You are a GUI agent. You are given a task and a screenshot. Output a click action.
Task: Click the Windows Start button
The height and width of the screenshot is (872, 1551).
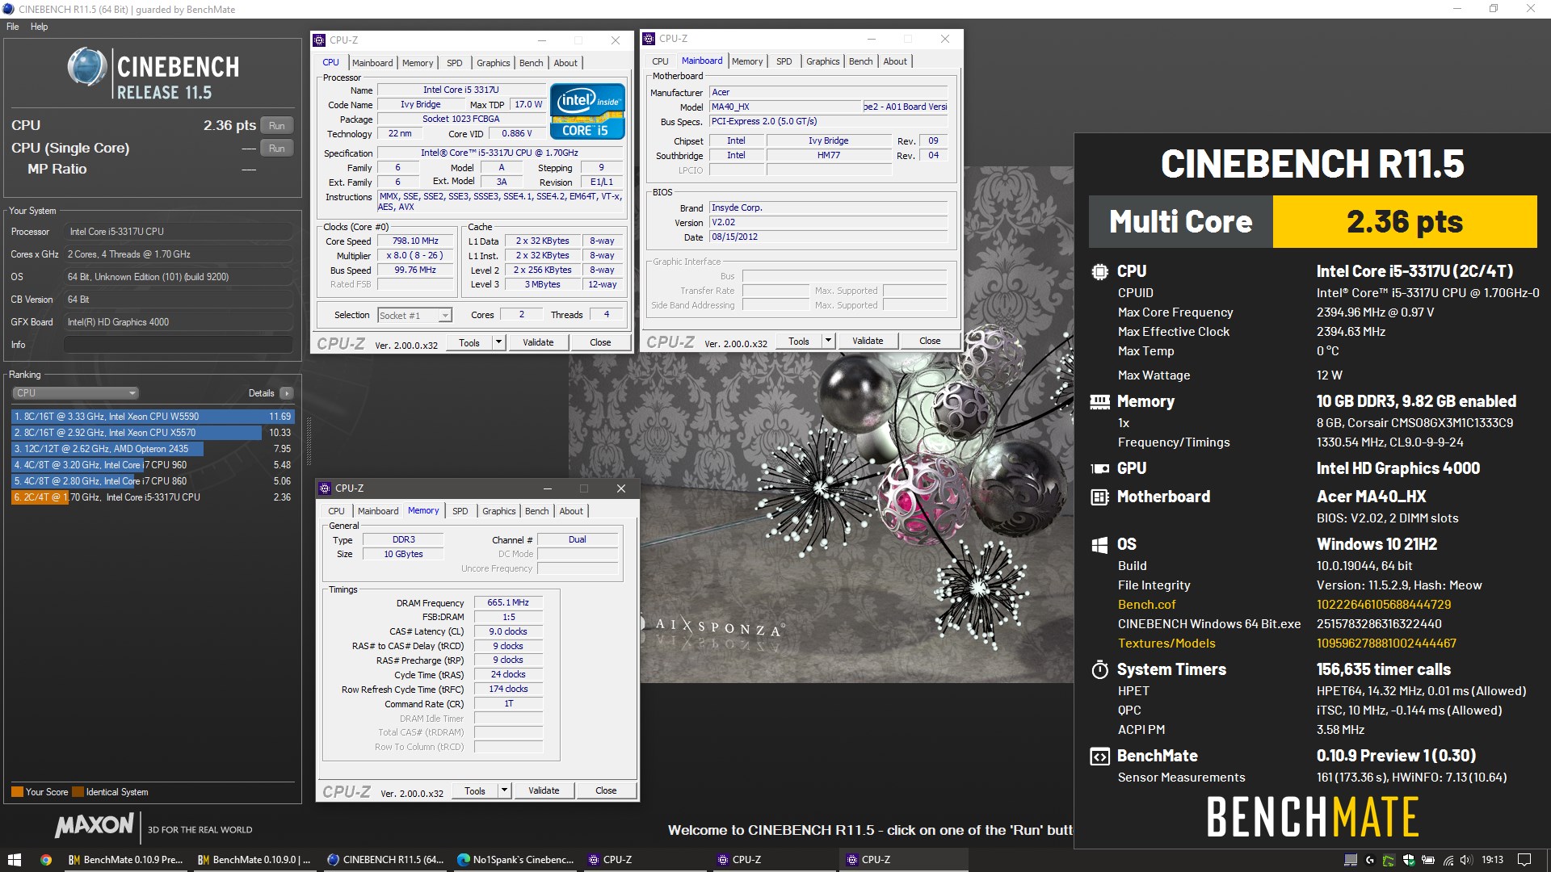[x=14, y=860]
